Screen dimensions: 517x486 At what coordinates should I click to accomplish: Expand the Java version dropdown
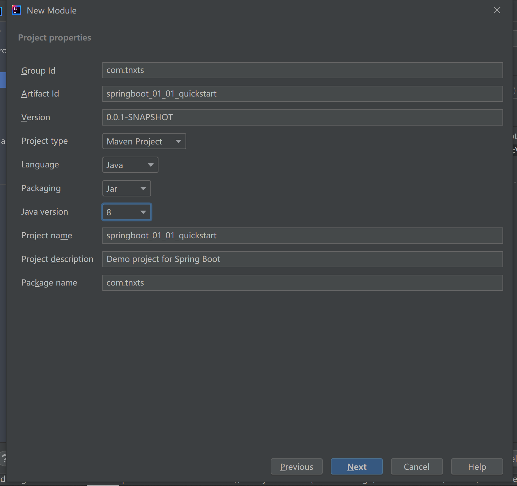pos(126,212)
